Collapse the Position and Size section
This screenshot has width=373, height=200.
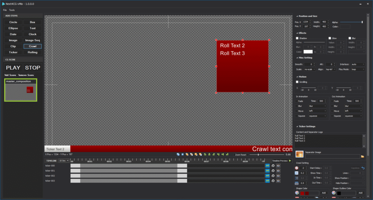point(296,16)
